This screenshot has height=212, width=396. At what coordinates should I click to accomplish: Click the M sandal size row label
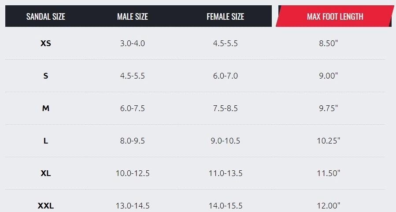[x=45, y=108]
